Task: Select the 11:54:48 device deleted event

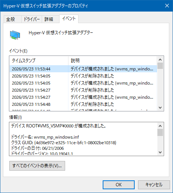Action: point(83,104)
